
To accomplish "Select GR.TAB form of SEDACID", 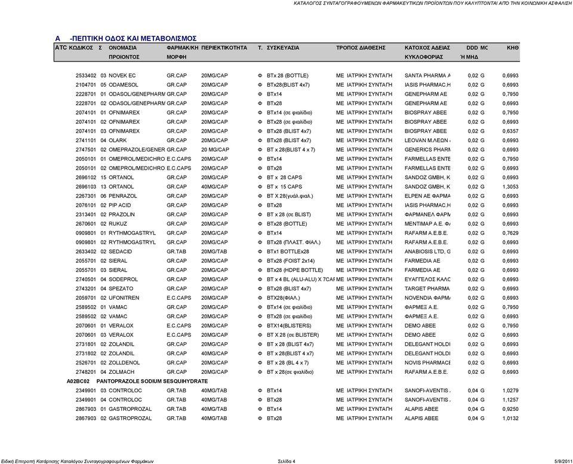I will coord(176,251).
